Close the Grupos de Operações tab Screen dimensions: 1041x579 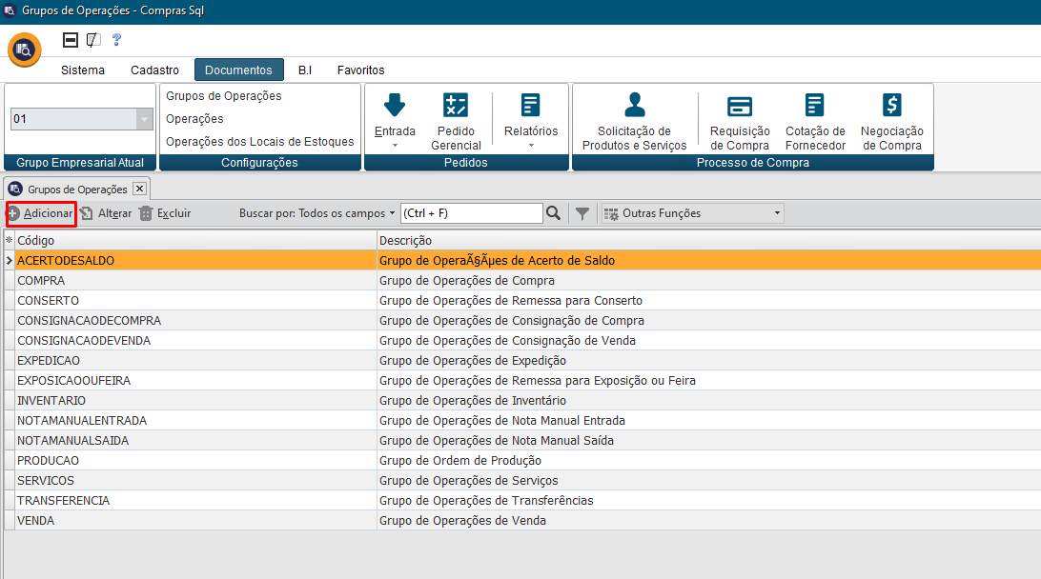pos(138,190)
